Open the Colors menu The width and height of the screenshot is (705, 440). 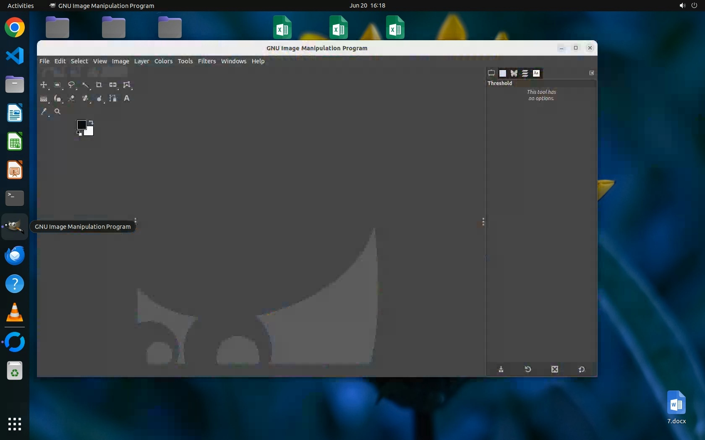163,61
